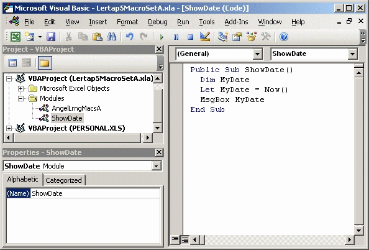Switch to the Alphabetic tab
Viewport: 369px width, 250px height.
point(22,179)
